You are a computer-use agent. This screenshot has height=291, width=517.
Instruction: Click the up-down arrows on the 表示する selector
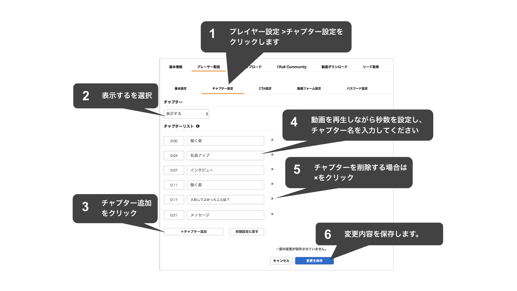point(207,114)
